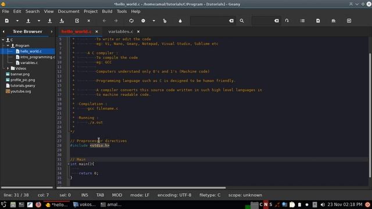Open the color chooser droplet icon
Image resolution: width=372 pixels, height=209 pixels.
point(180,21)
